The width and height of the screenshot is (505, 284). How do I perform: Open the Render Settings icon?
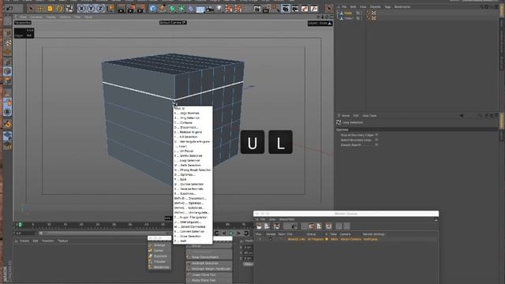[141, 9]
